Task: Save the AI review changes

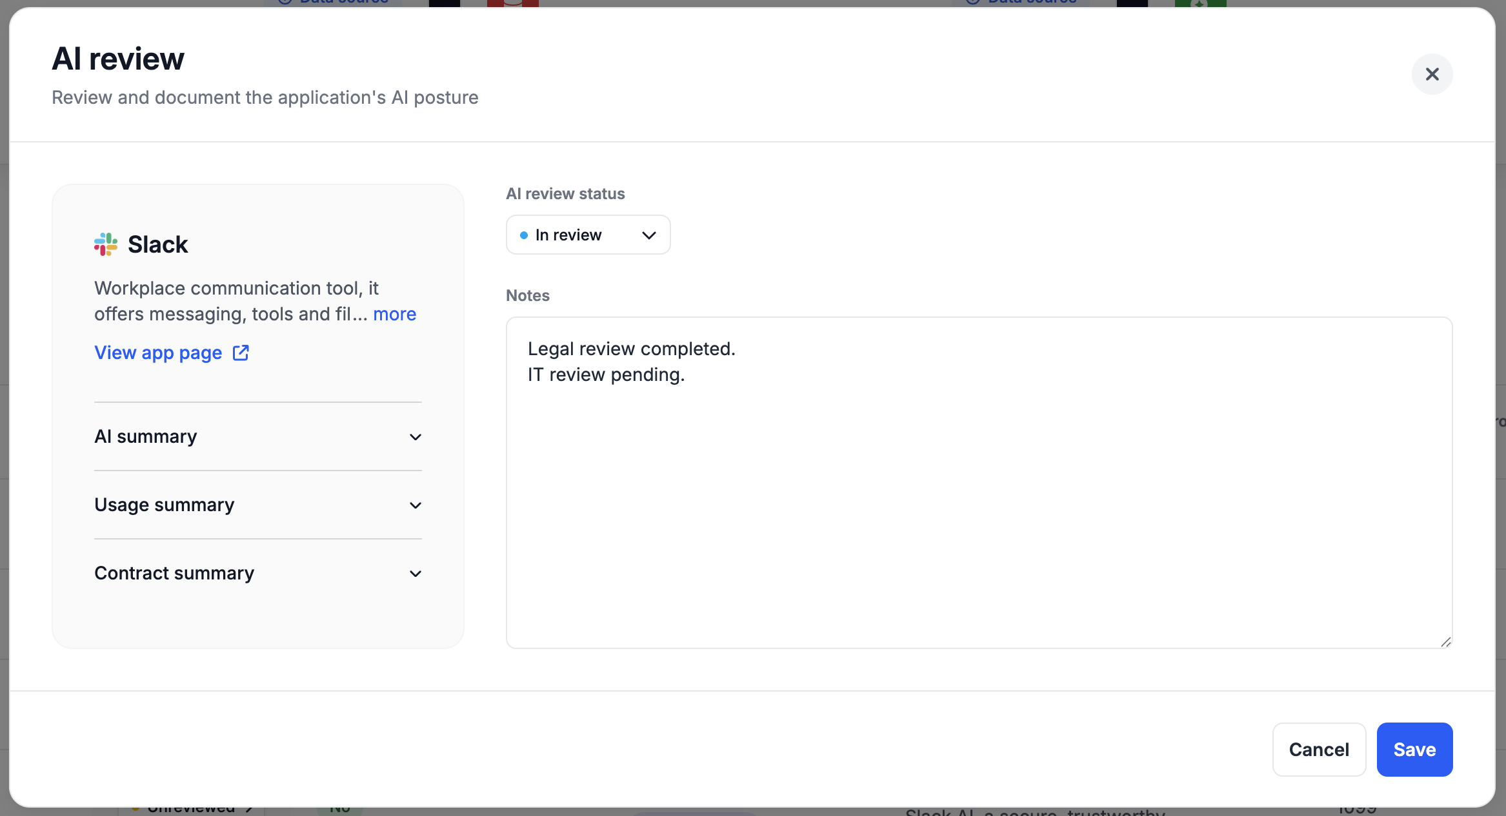Action: [x=1414, y=750]
